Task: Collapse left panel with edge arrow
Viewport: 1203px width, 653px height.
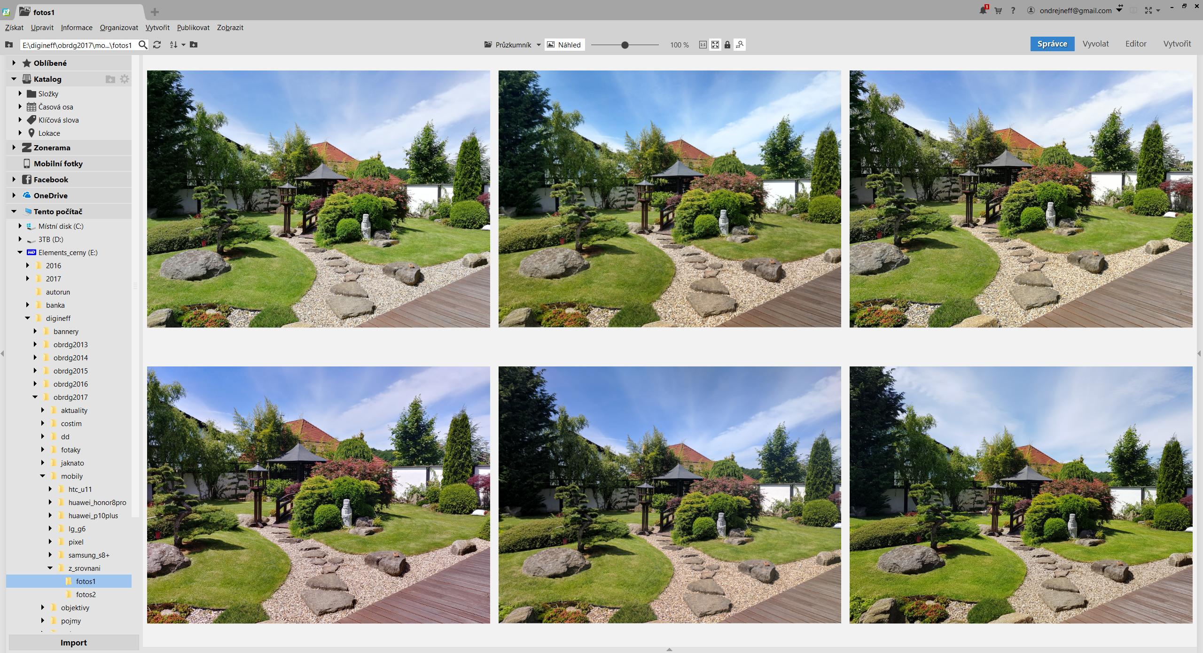Action: pos(2,353)
